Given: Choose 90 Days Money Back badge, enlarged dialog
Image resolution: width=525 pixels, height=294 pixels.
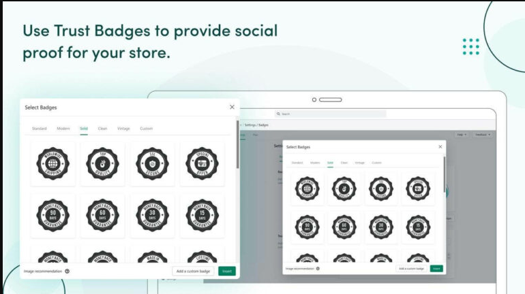Looking at the screenshot, I should [53, 216].
